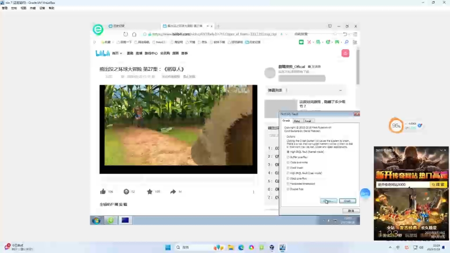Click the Crash button in NotMyFault
450x253 pixels.
coord(347,201)
